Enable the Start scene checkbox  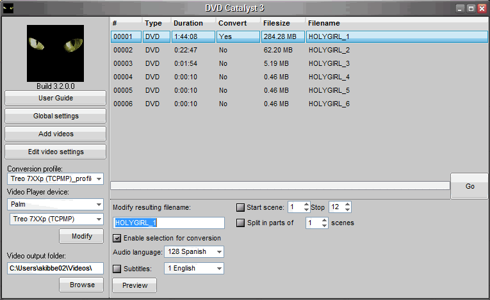tap(241, 207)
